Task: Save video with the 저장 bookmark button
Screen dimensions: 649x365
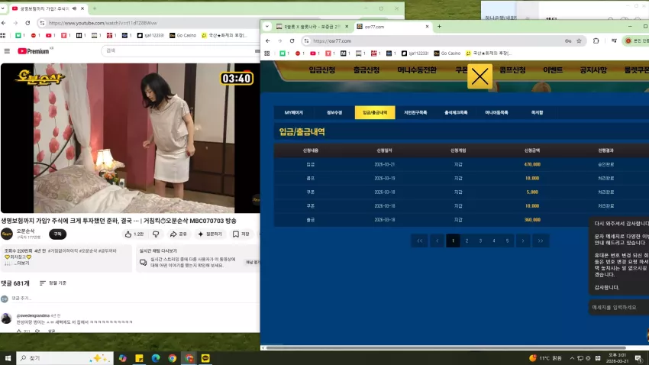Action: coord(241,234)
